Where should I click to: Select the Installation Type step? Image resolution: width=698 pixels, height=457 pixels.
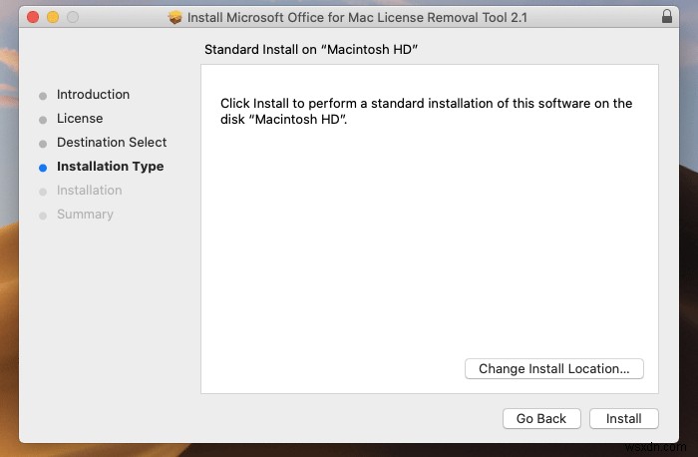tap(110, 167)
